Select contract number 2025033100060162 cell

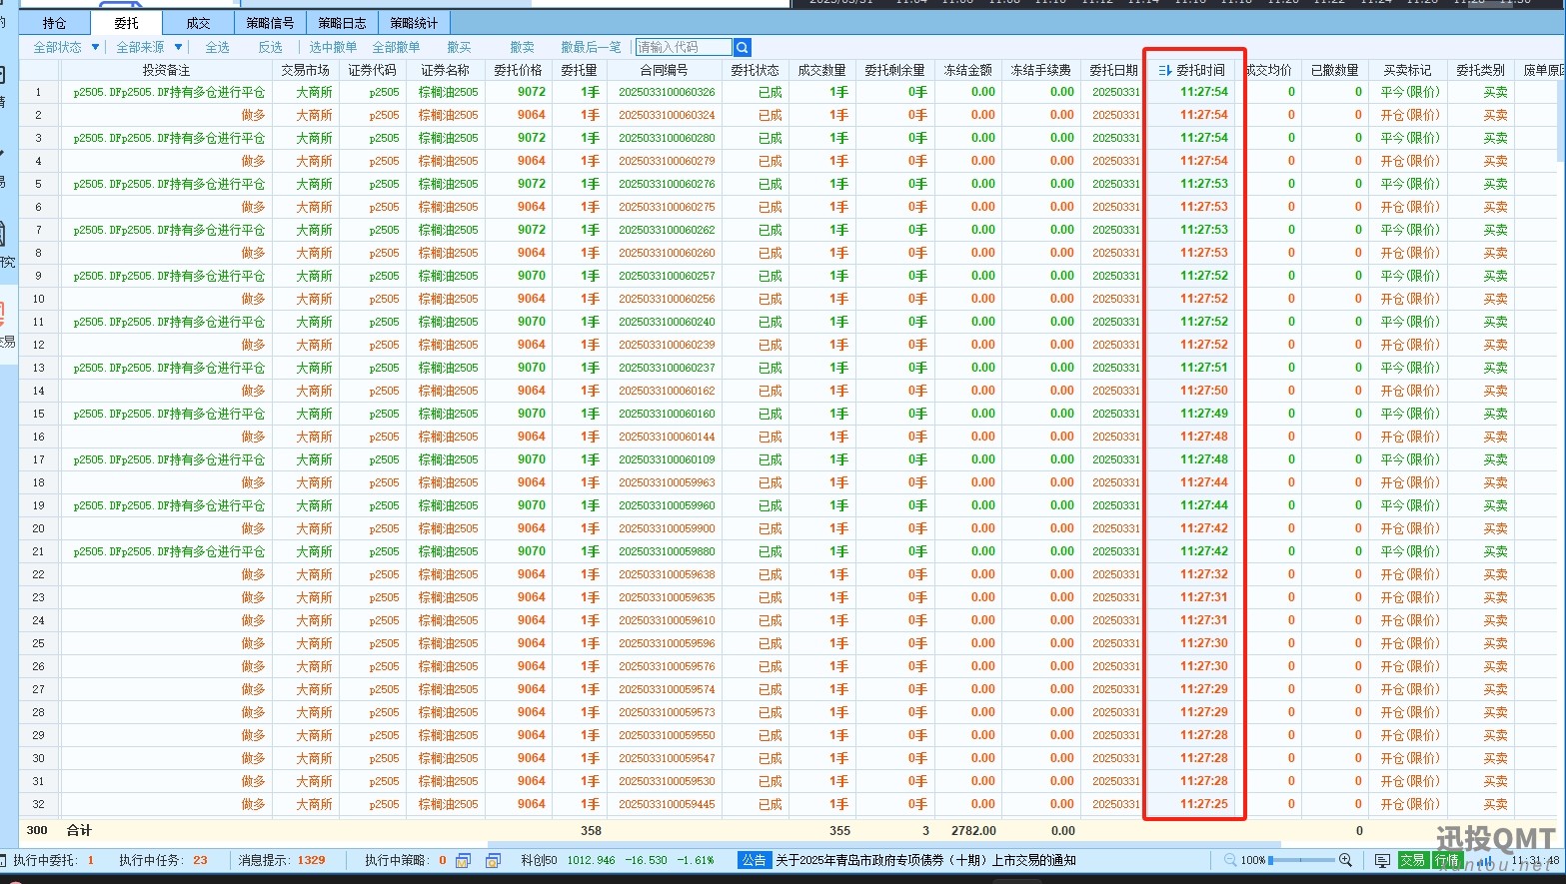pos(667,391)
